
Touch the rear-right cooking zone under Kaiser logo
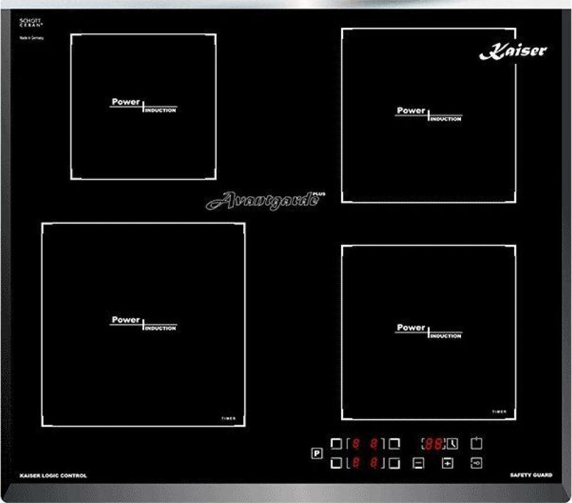[429, 115]
